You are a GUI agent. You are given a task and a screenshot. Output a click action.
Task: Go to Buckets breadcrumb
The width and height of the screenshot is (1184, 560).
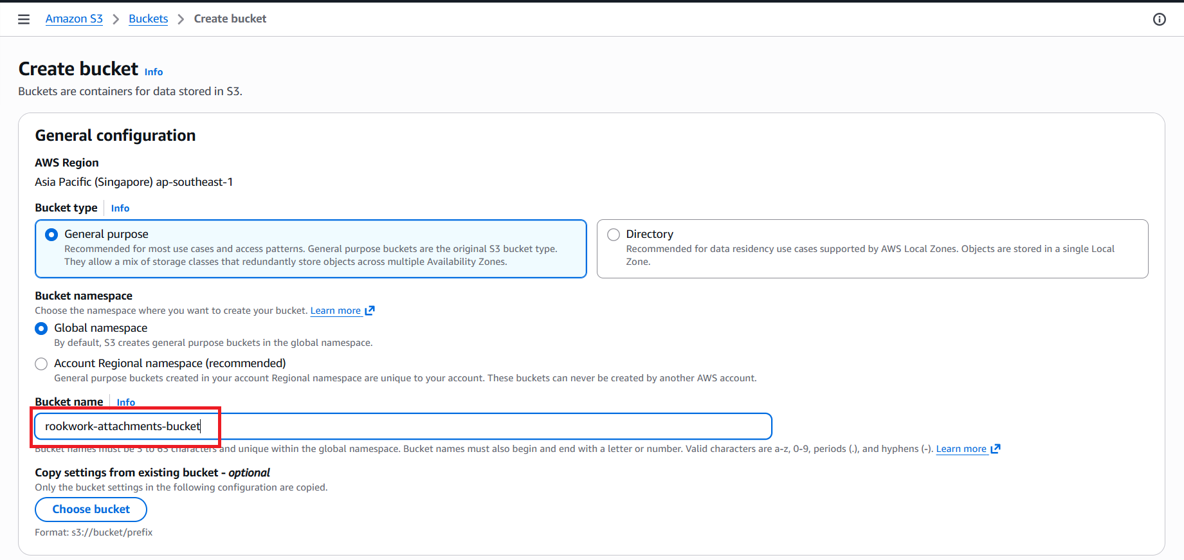[x=148, y=19]
